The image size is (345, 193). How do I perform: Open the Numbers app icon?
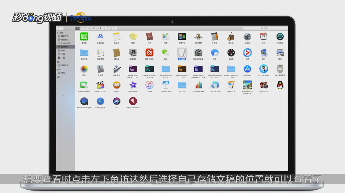198,85
